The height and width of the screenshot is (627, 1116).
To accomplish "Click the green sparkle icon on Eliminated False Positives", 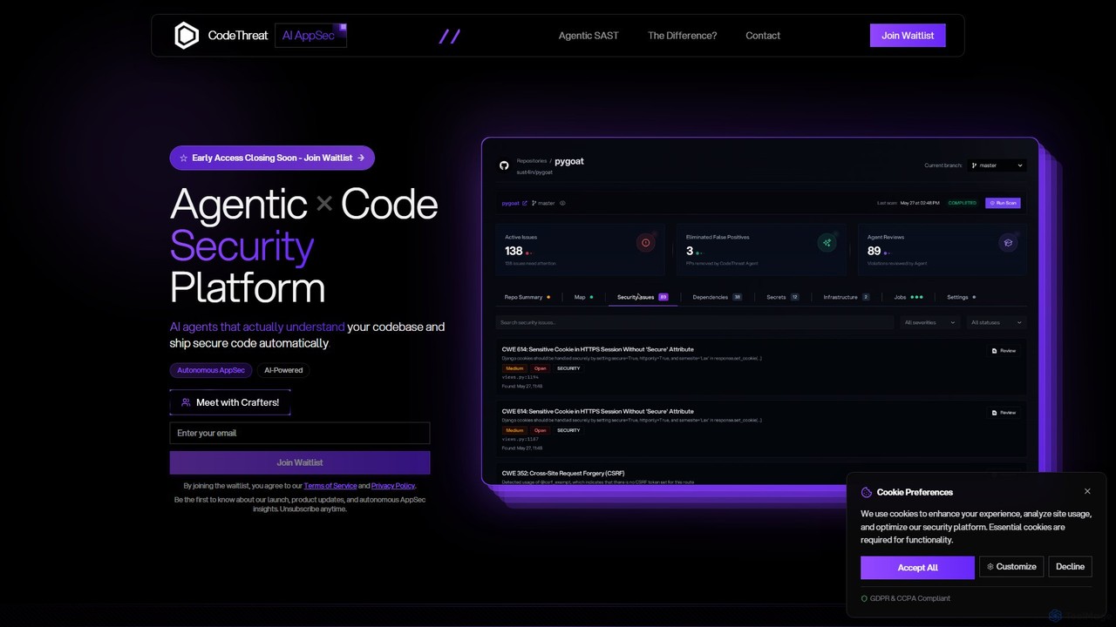I will tap(827, 243).
